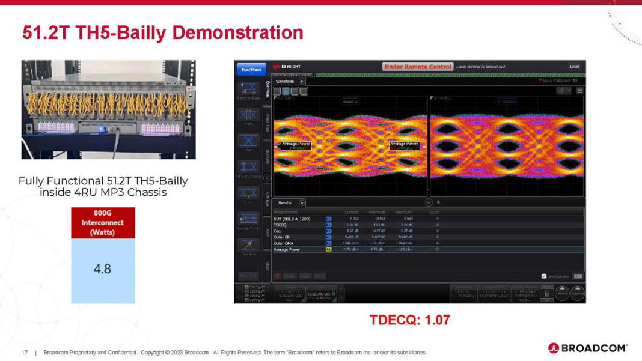Select the Eye Crossing measurement icon

point(249,166)
